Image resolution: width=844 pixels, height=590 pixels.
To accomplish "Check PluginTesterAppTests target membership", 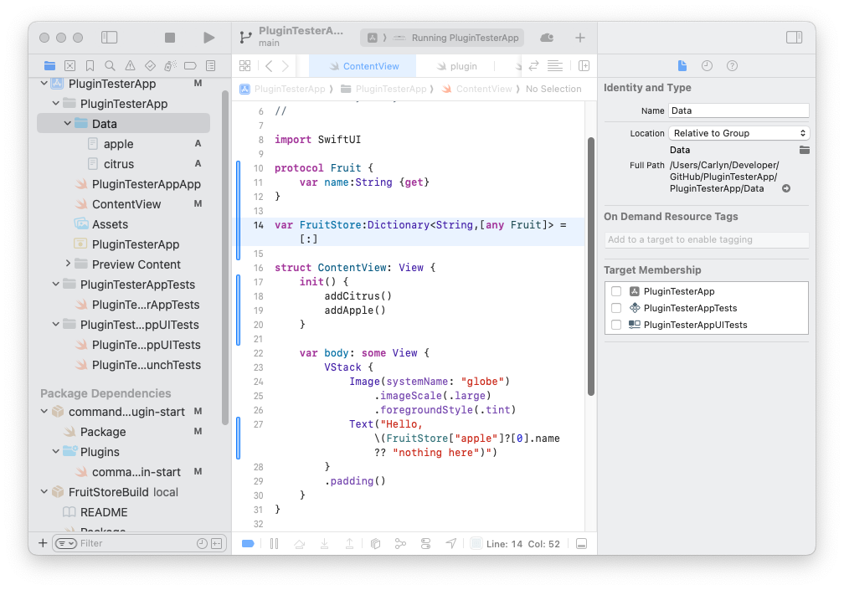I will (616, 308).
